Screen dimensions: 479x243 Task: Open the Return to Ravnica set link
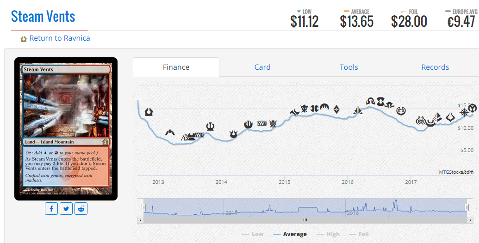(60, 38)
